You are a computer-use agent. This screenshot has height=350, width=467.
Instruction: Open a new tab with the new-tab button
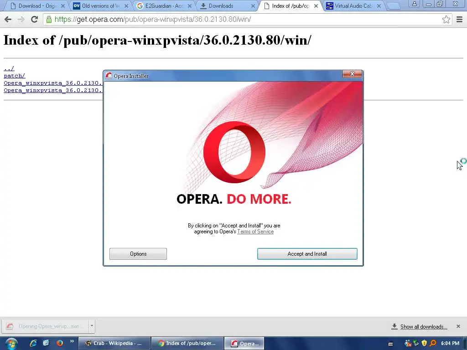(394, 6)
